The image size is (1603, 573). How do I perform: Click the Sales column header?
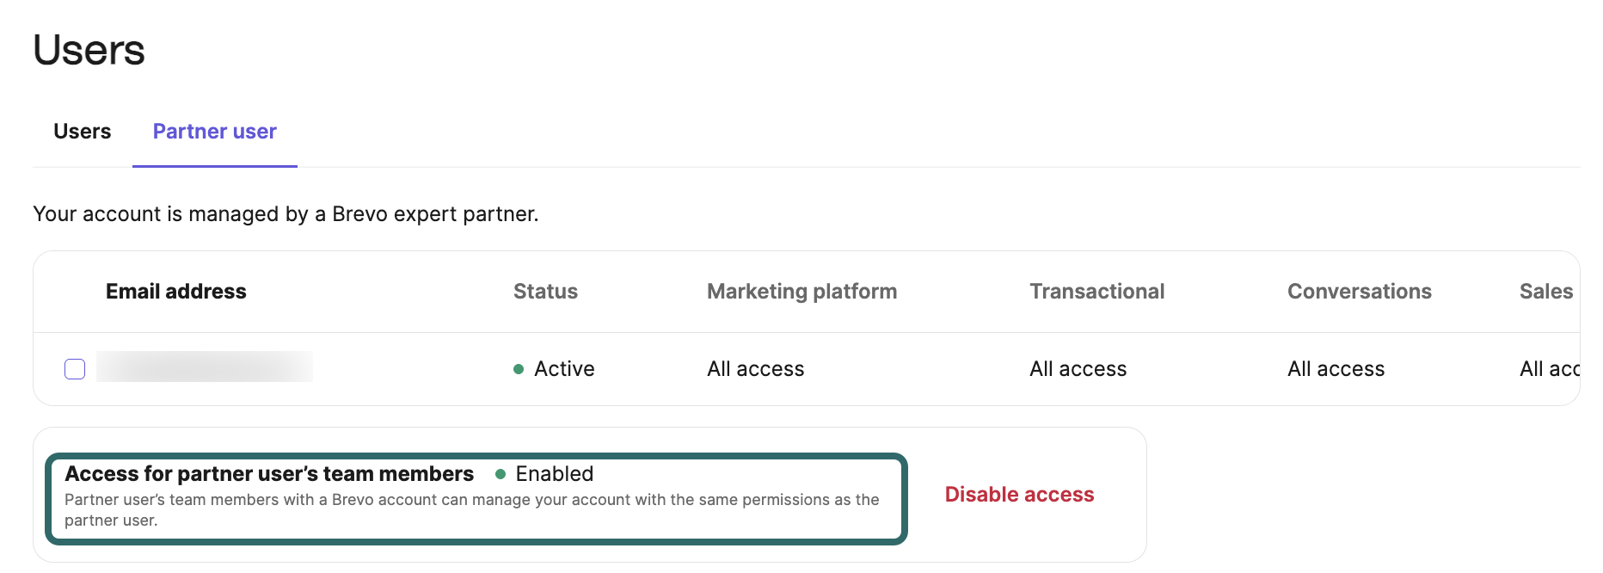(x=1545, y=292)
